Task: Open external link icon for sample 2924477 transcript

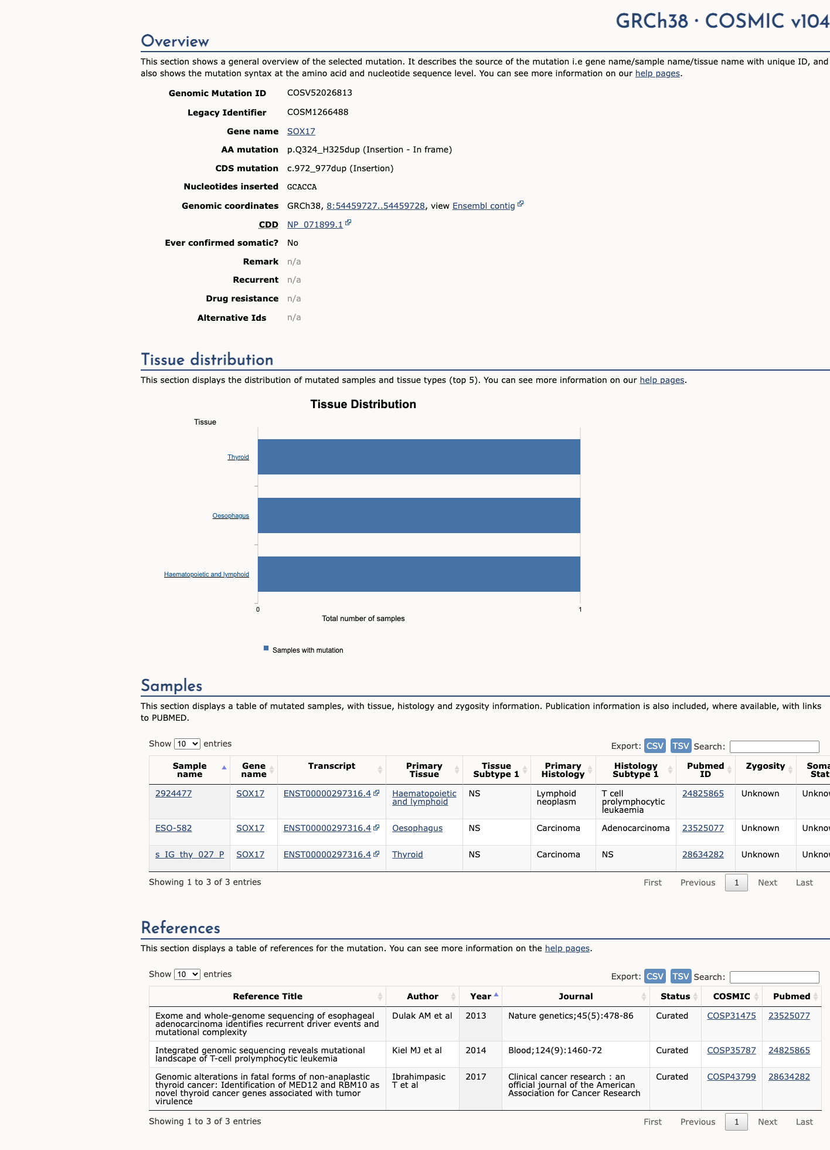Action: pyautogui.click(x=376, y=793)
